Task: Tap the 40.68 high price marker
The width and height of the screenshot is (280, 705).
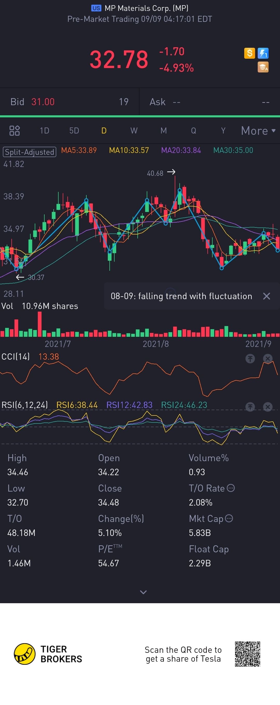Action: coord(155,173)
